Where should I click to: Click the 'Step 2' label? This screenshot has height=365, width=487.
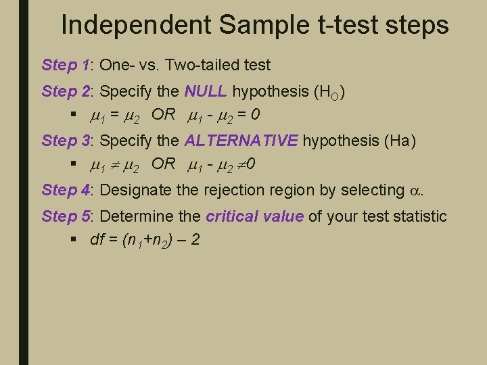pyautogui.click(x=66, y=91)
